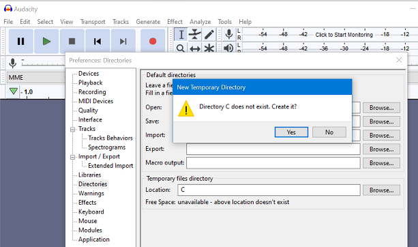Click the green Play button
The height and width of the screenshot is (247, 418).
[x=46, y=42]
